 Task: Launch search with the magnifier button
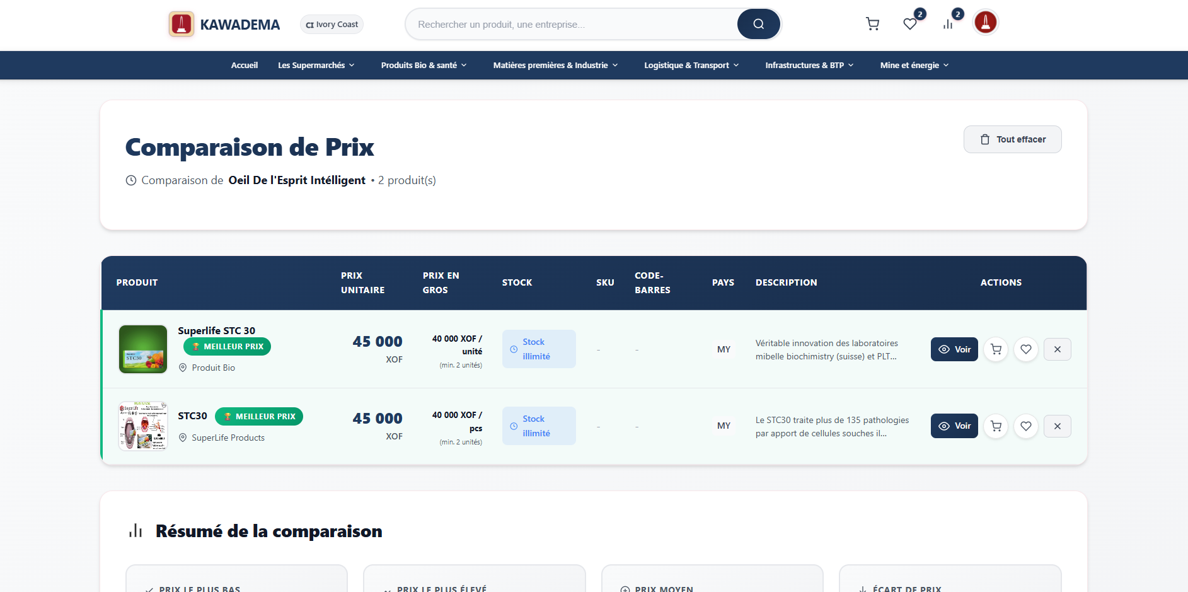[x=758, y=24]
